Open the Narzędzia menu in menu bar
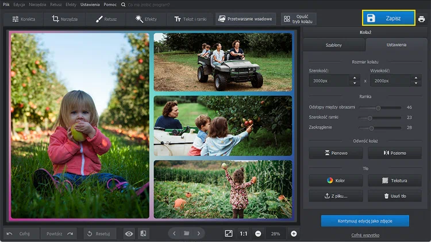Image resolution: width=431 pixels, height=242 pixels. [x=37, y=4]
